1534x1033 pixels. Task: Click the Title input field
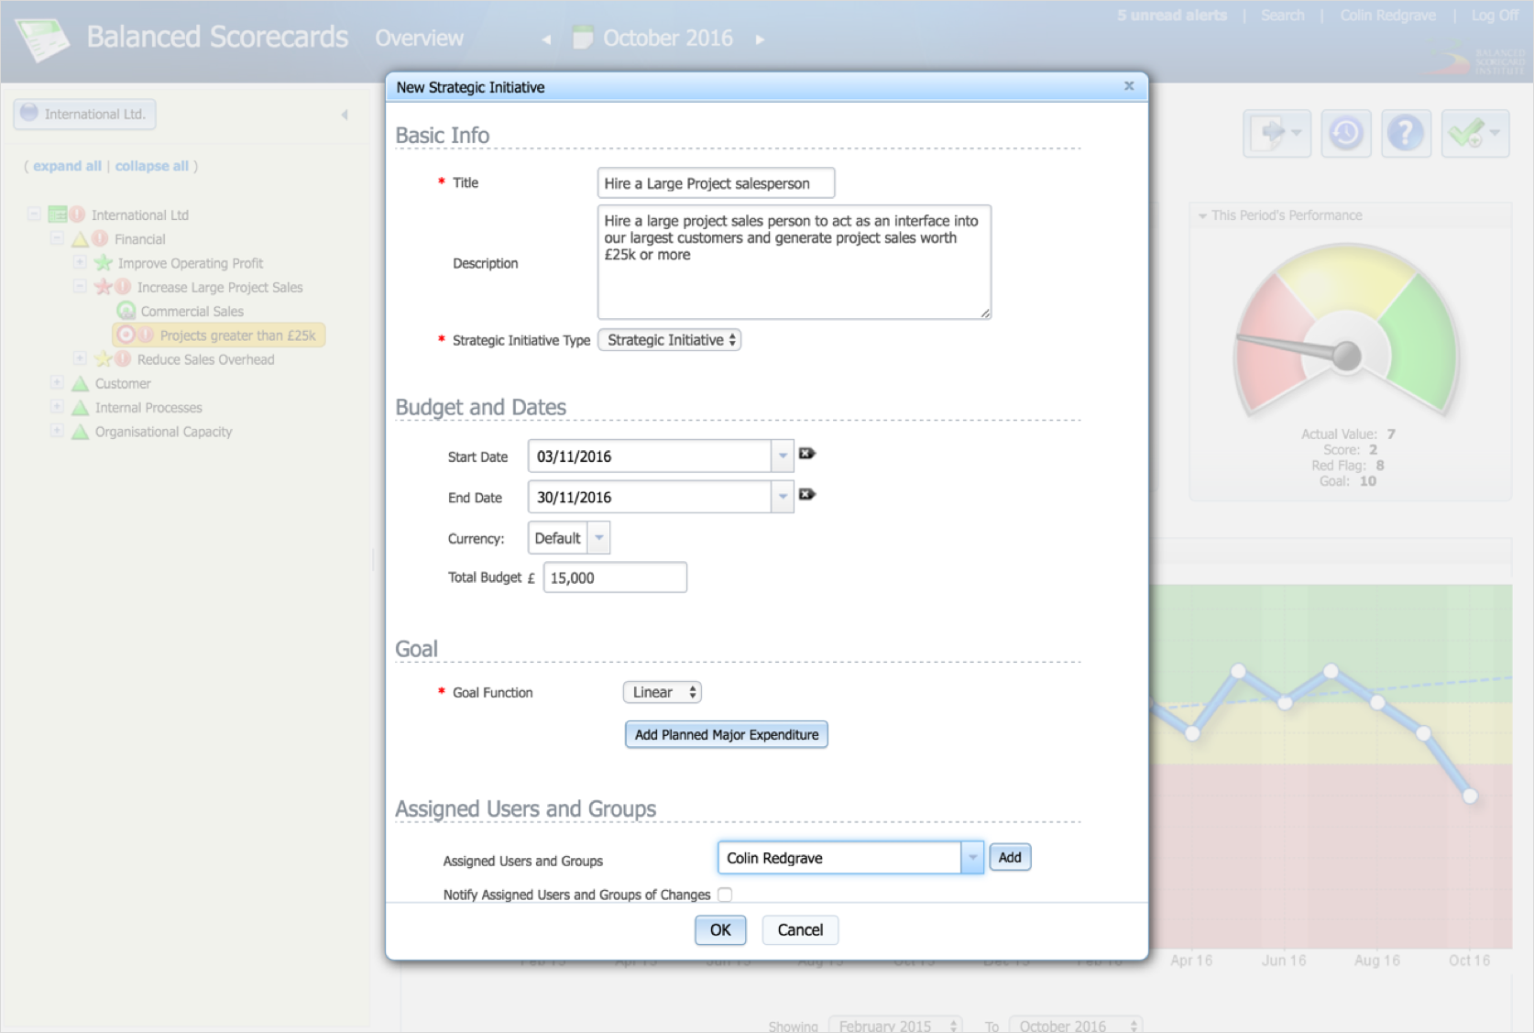click(x=716, y=183)
